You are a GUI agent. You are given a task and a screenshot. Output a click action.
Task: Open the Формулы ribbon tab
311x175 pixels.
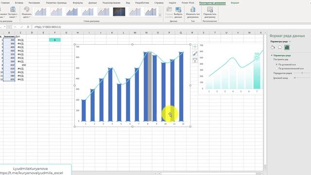[78, 3]
